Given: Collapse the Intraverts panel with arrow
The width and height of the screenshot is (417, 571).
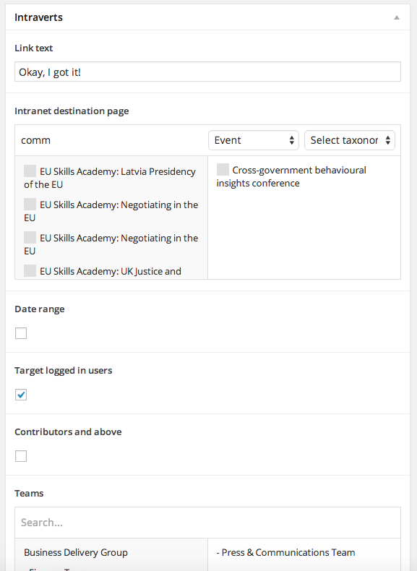Looking at the screenshot, I should (397, 17).
